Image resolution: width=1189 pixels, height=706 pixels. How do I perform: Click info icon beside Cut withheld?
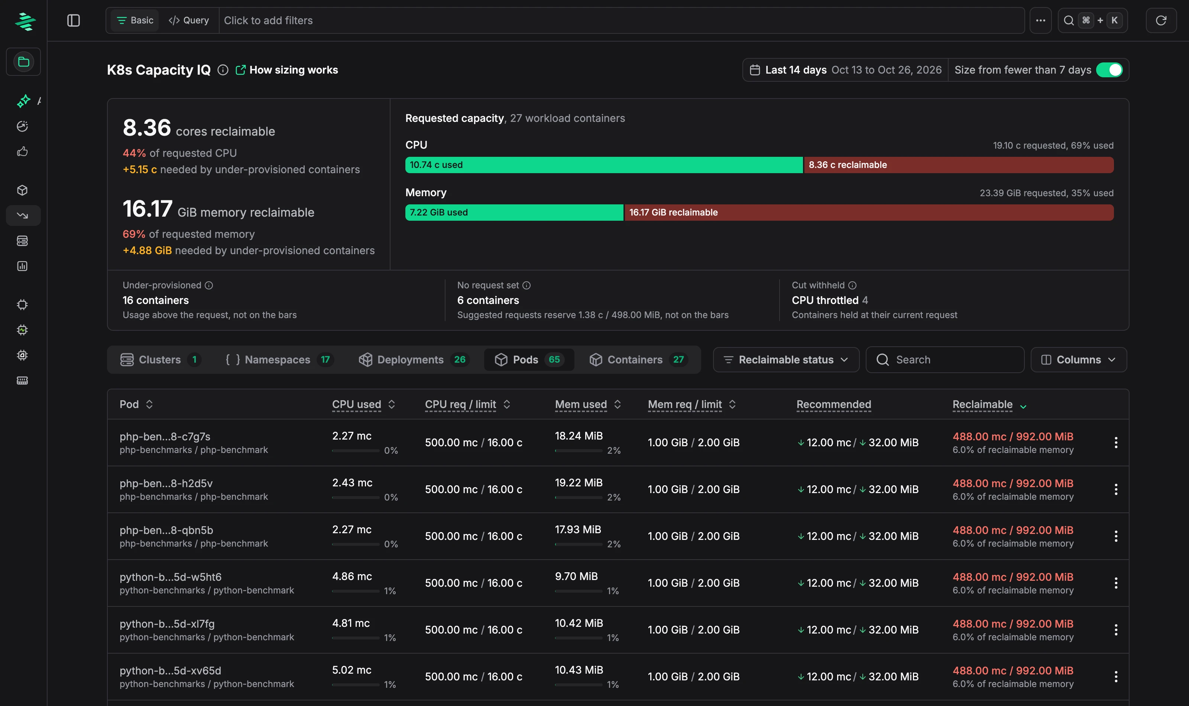click(x=852, y=285)
